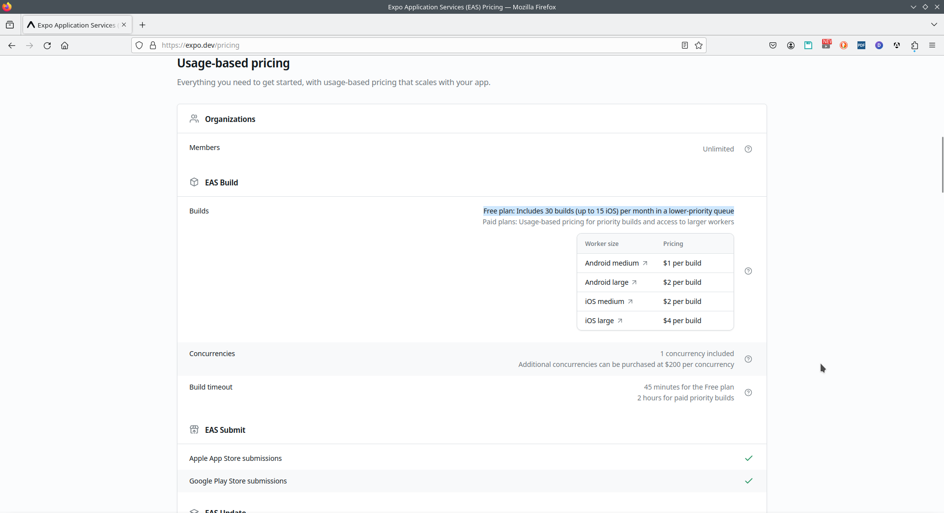Open a new tab with plus button
Viewport: 944px width, 513px height.
pyautogui.click(x=143, y=25)
